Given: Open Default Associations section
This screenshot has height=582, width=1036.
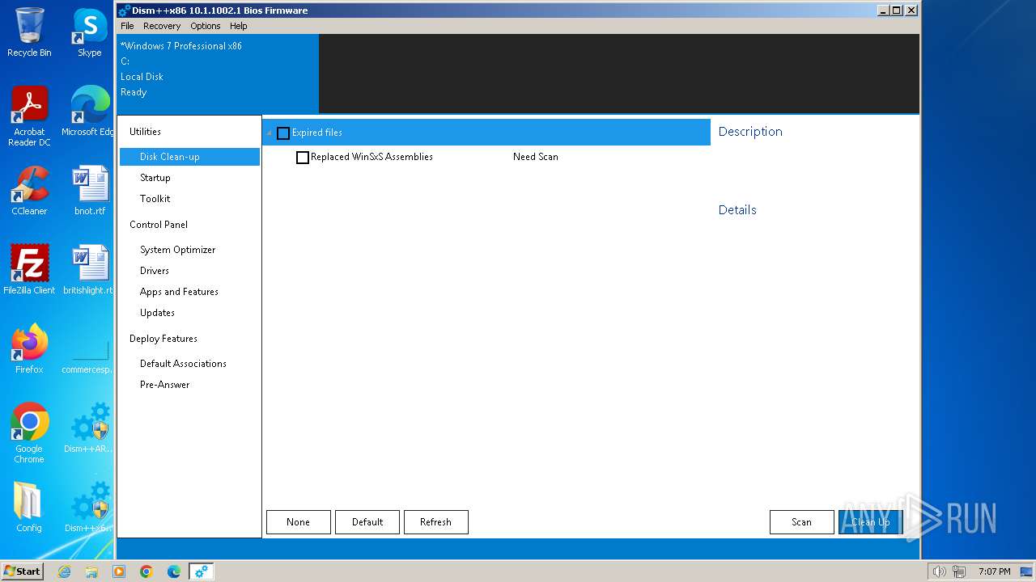Looking at the screenshot, I should (x=189, y=364).
